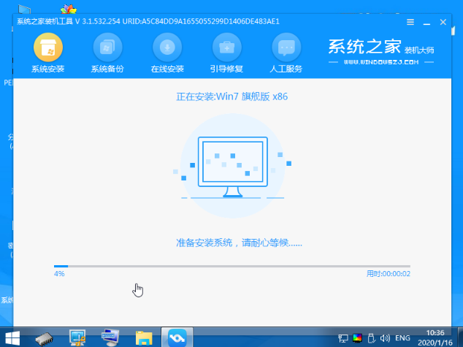
Task: Click the USB device tray icon
Action: [372, 338]
